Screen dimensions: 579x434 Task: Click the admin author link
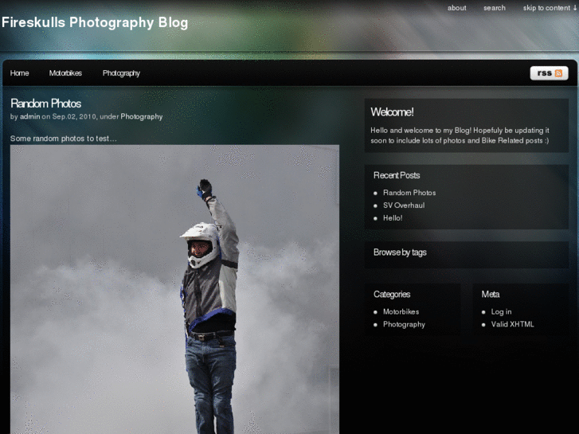tap(30, 117)
